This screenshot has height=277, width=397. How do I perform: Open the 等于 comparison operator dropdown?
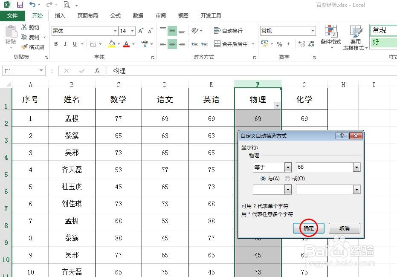[x=288, y=167]
